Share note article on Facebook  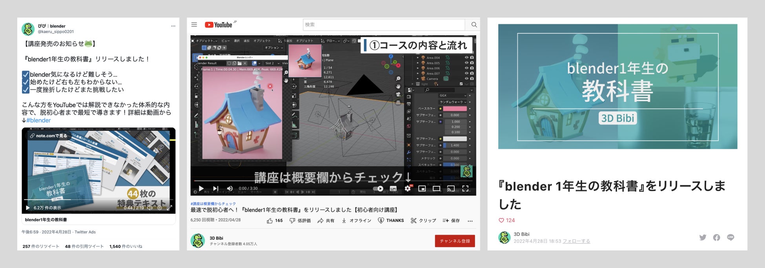pyautogui.click(x=716, y=237)
